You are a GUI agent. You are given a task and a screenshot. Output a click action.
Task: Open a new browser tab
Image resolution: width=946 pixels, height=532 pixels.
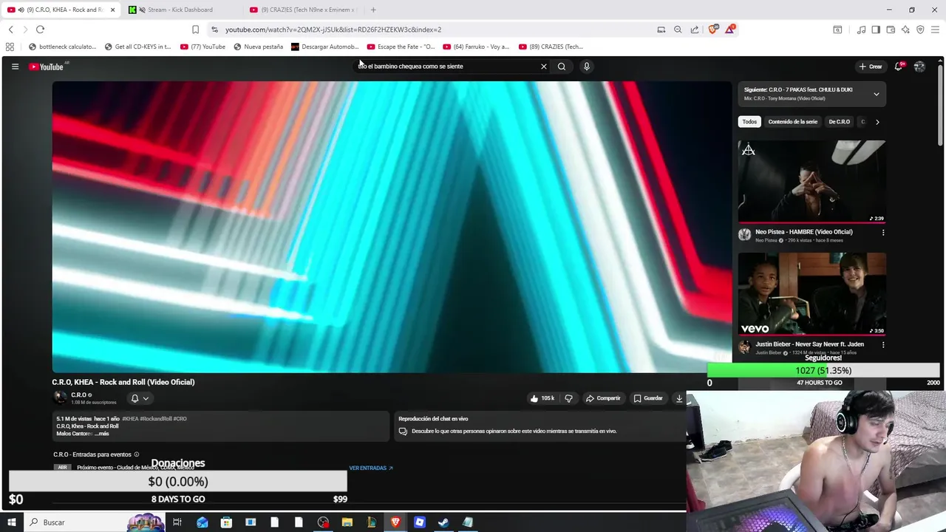click(373, 10)
